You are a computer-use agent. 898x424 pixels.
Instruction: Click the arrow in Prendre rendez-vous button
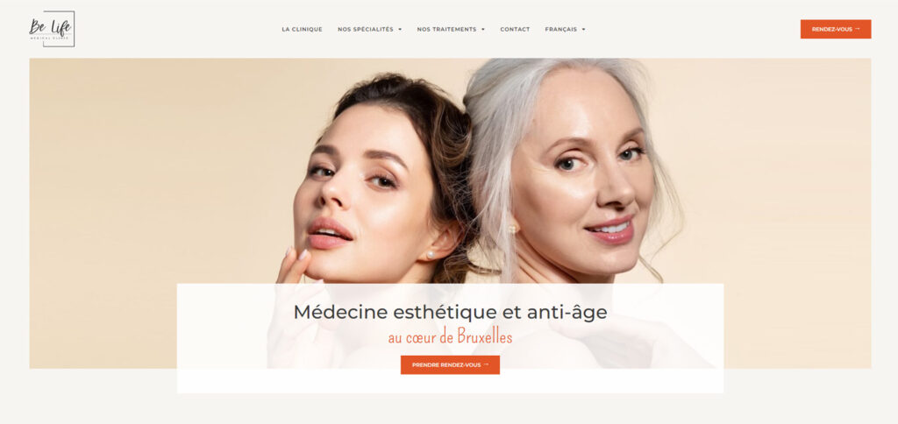(x=486, y=364)
